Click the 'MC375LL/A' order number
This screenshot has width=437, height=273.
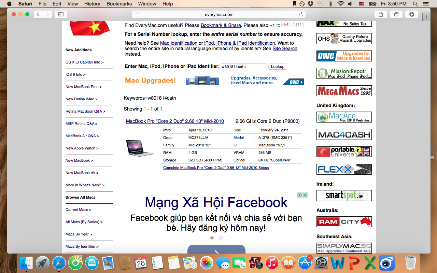(198, 138)
